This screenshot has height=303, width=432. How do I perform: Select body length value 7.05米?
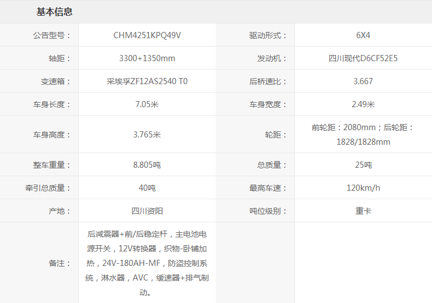point(147,104)
